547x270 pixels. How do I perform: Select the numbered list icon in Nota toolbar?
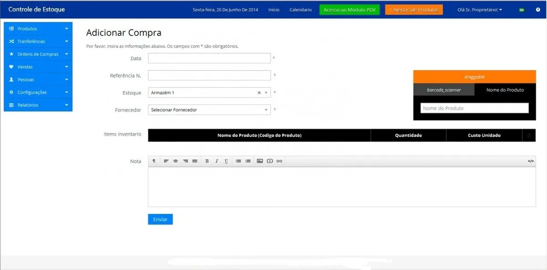(x=248, y=161)
